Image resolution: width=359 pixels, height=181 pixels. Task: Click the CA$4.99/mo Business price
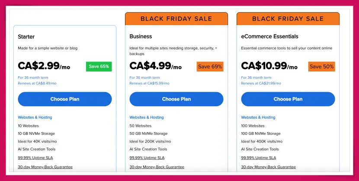(x=156, y=66)
